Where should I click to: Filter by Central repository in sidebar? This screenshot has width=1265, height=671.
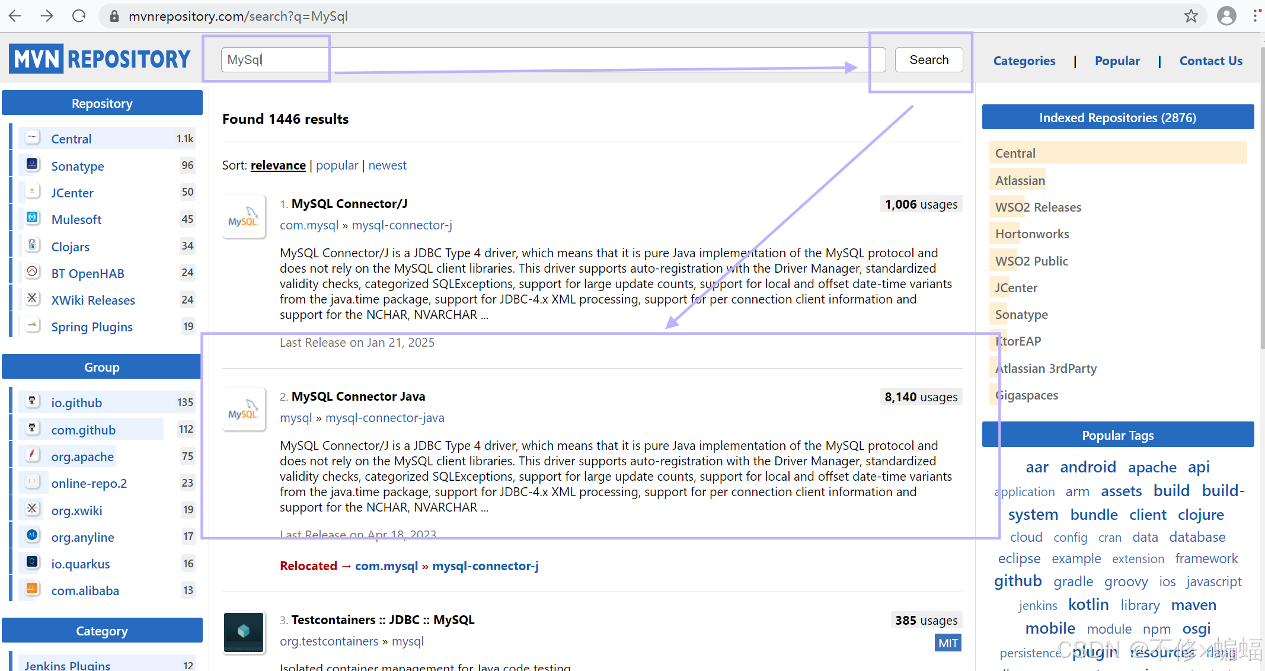pos(71,139)
